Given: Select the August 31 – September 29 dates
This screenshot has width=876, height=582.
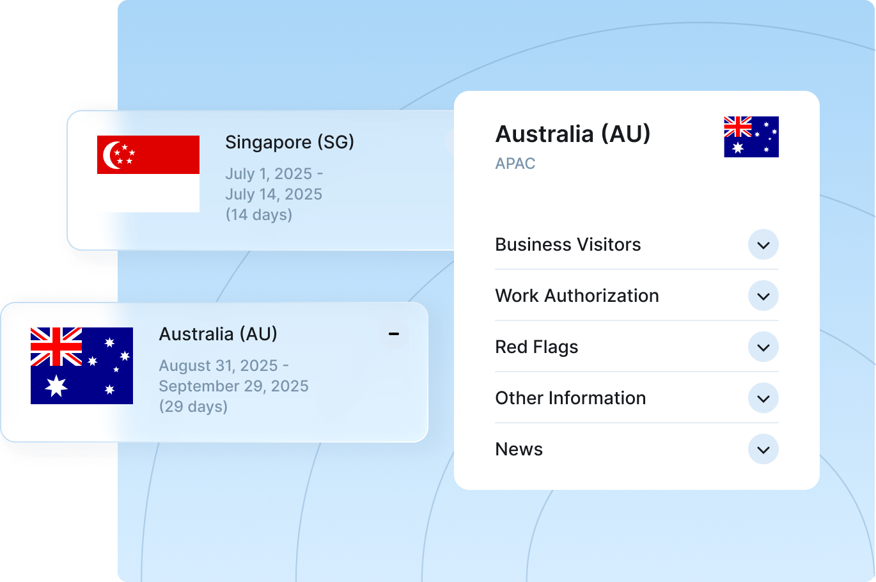Looking at the screenshot, I should coord(233,376).
